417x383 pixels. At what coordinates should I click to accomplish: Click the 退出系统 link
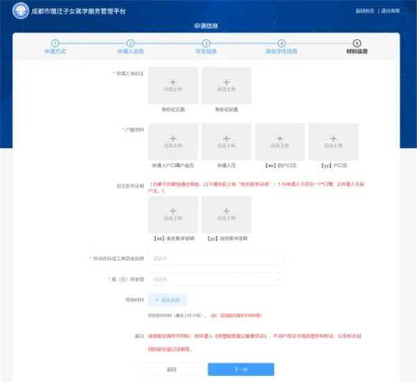(391, 11)
